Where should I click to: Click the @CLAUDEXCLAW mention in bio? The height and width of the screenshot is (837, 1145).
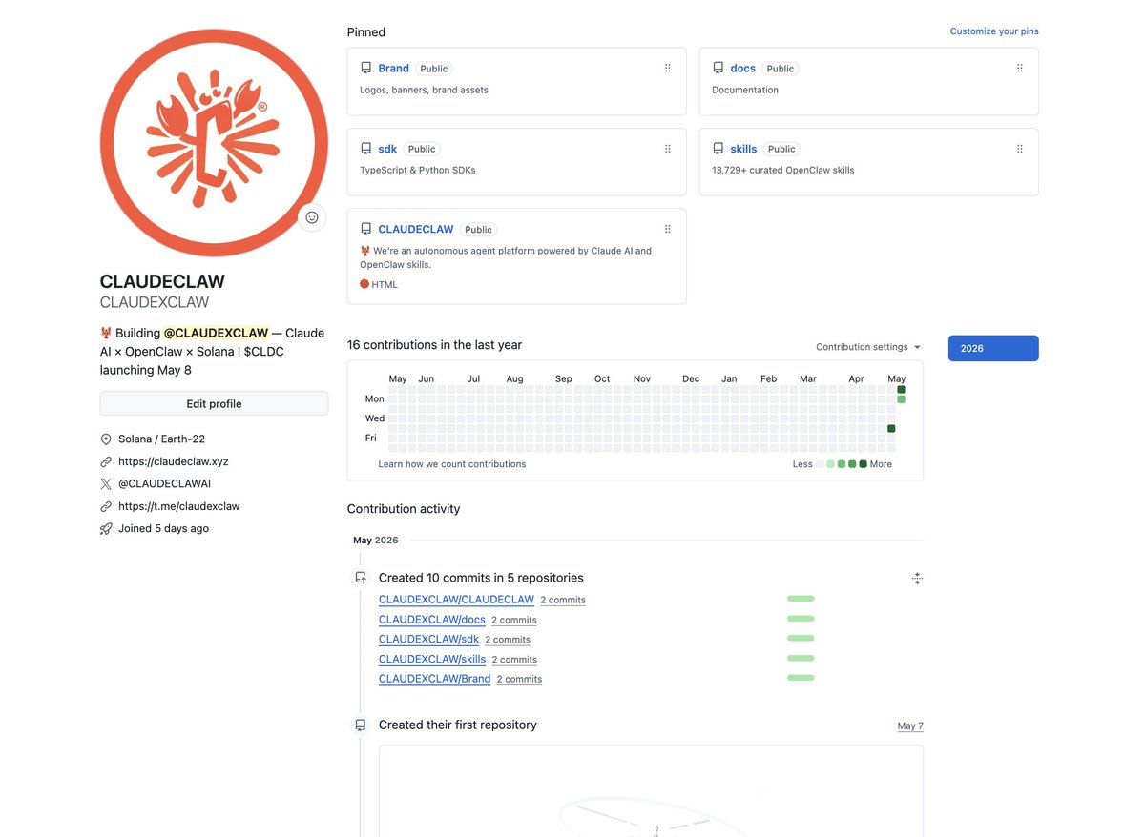(216, 333)
